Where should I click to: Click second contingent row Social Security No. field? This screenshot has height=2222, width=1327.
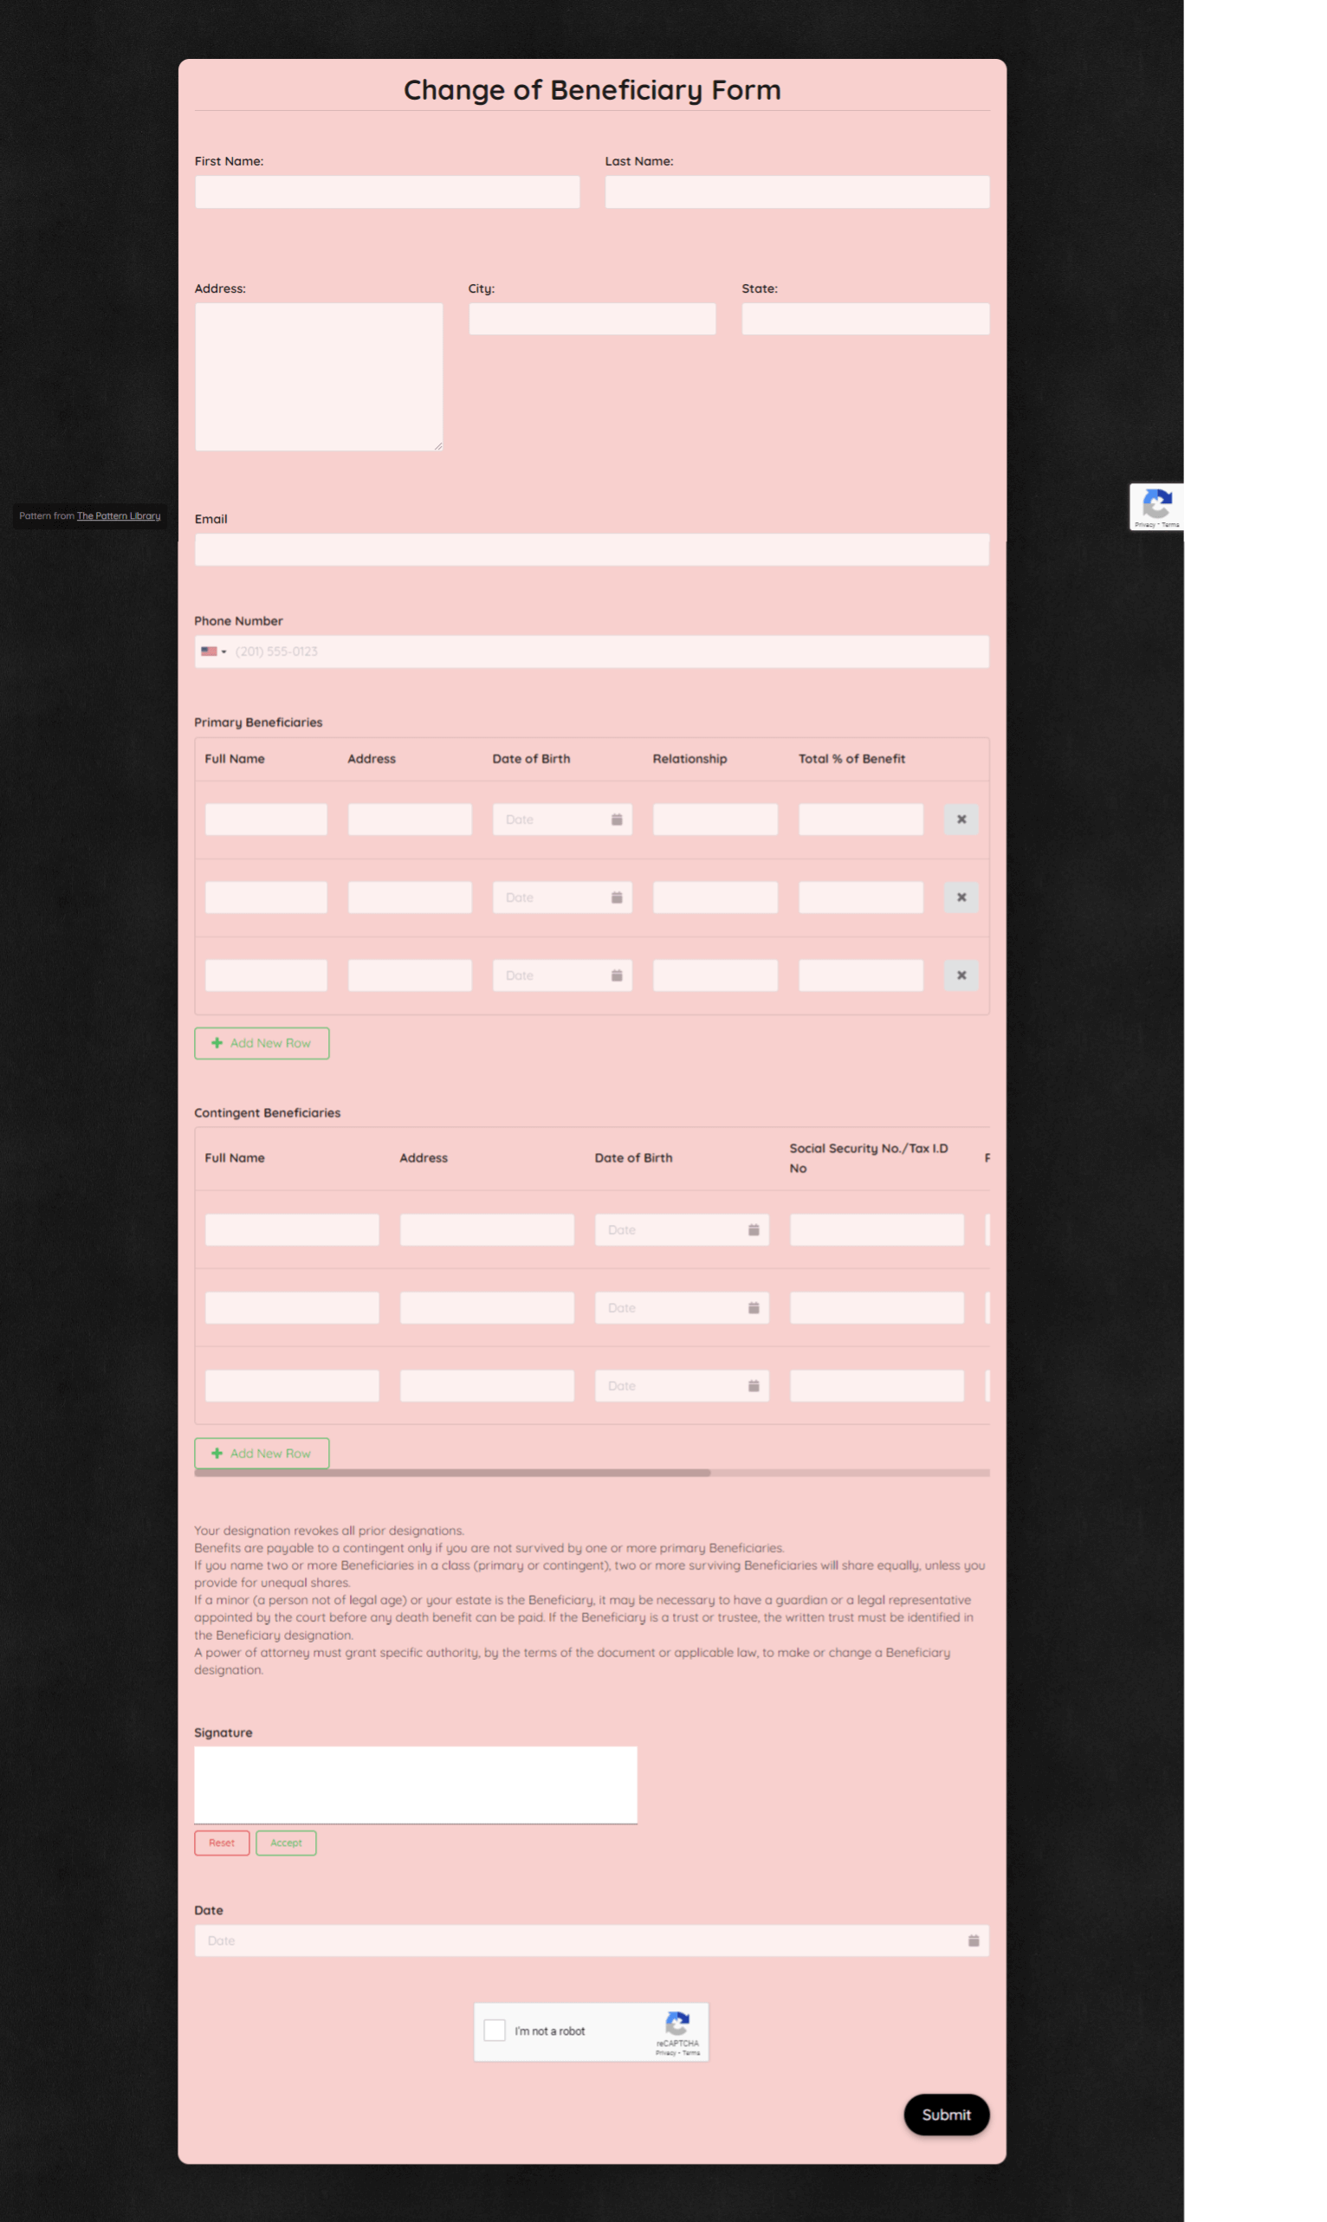click(877, 1307)
